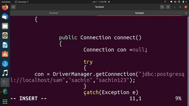The height and width of the screenshot is (106, 189).
Task: Open Activities overview
Action: tap(6, 2)
